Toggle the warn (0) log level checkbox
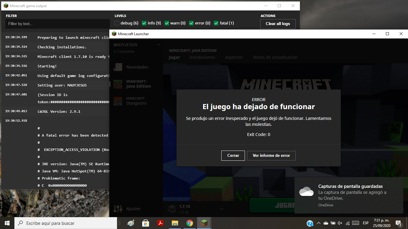The image size is (408, 229). point(167,23)
